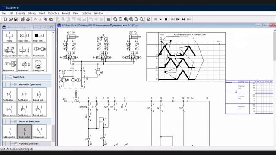This screenshot has height=155, width=276.
Task: Select the small position table at right
Action: point(249,97)
